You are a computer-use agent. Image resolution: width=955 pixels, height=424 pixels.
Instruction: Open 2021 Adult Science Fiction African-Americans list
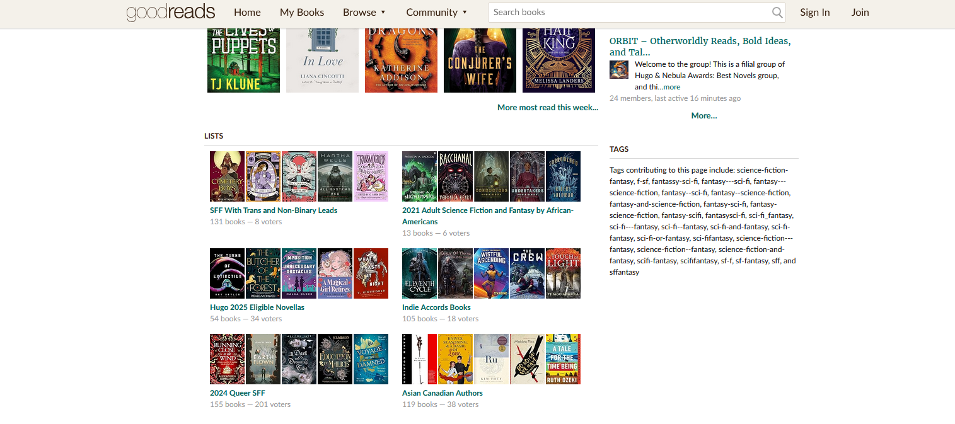[x=488, y=216]
